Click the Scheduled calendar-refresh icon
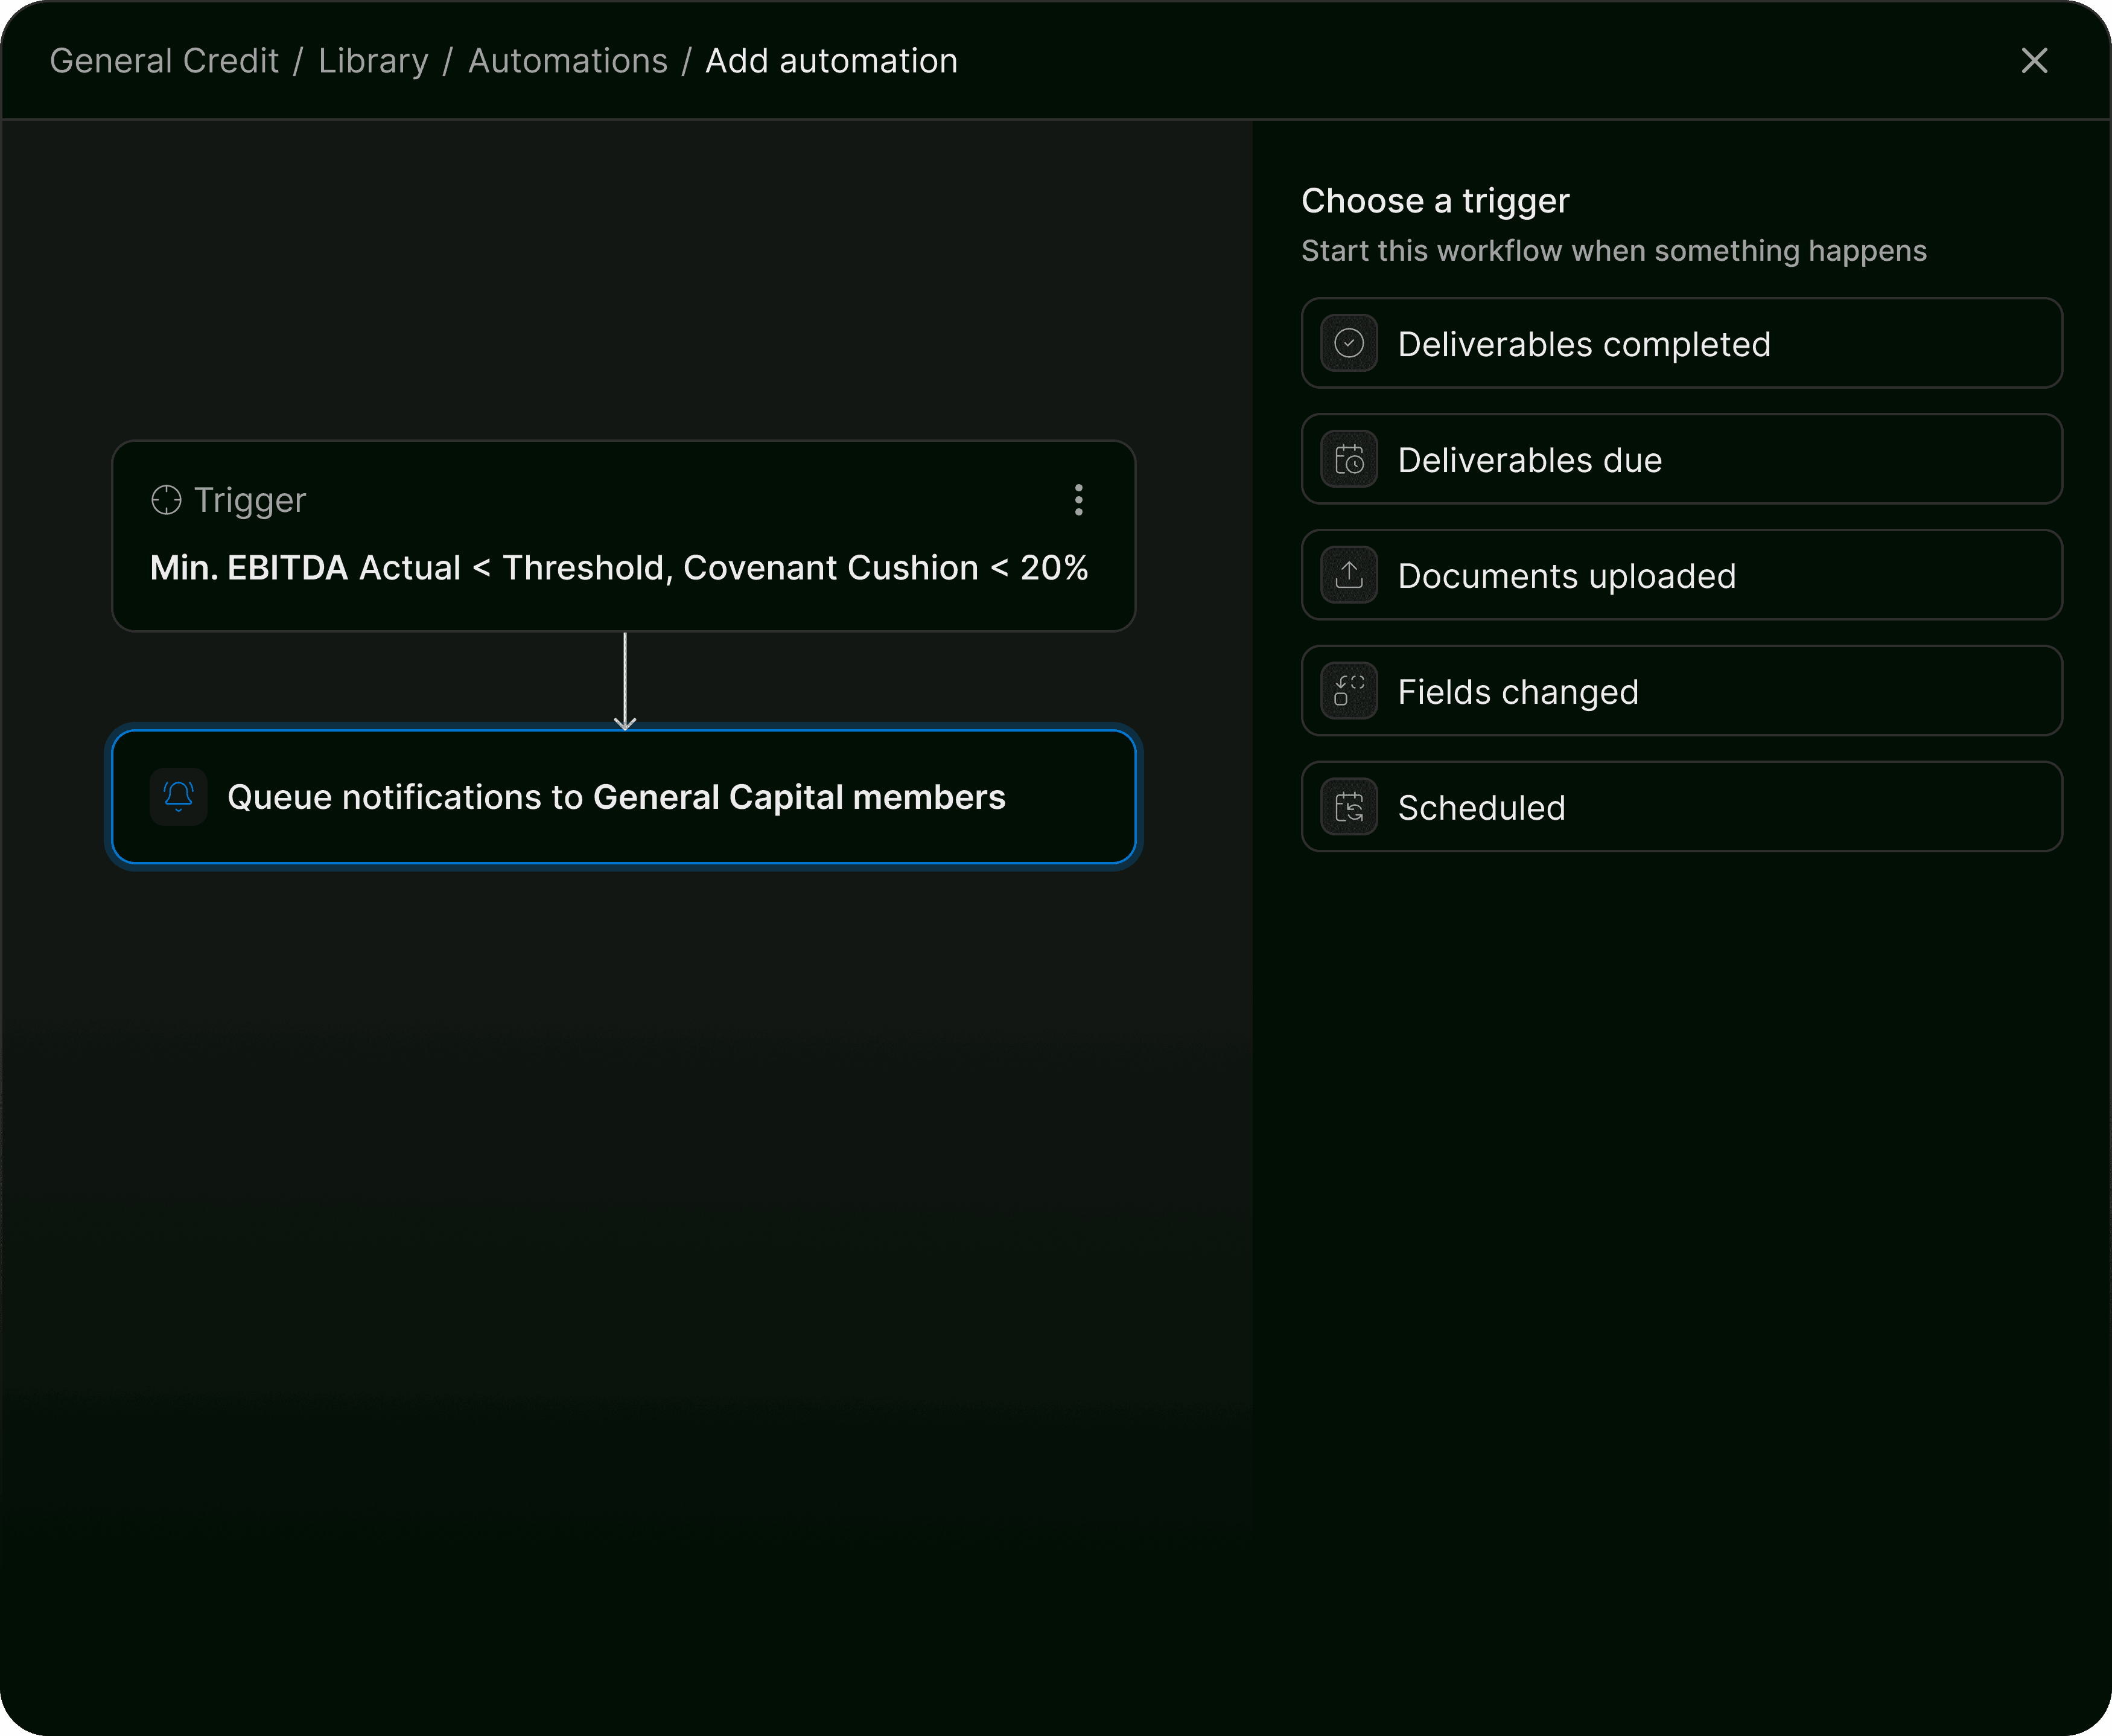 click(x=1349, y=807)
